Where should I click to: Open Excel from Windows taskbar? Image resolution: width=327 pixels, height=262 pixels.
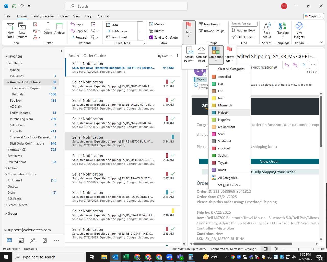[x=126, y=257]
